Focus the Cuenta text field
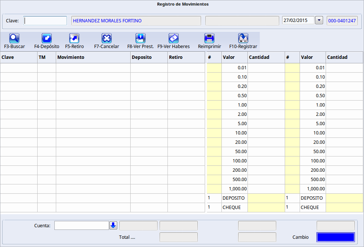The height and width of the screenshot is (247, 364). tap(82, 225)
